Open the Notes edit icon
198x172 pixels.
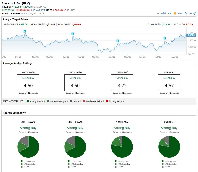165,13
